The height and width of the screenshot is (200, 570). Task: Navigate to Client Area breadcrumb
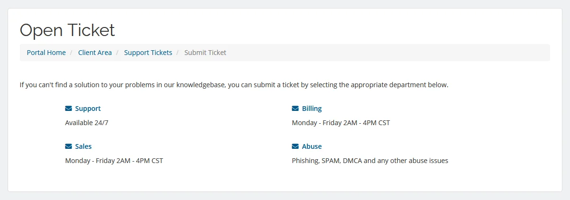[x=95, y=53]
